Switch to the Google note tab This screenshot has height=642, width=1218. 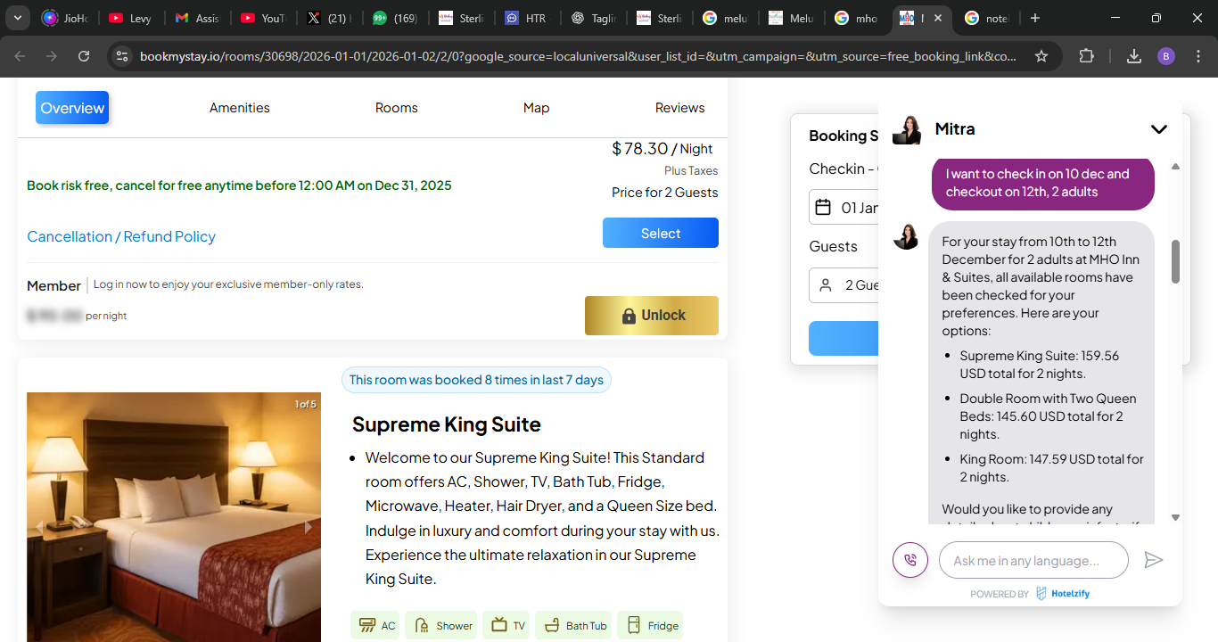pos(985,18)
